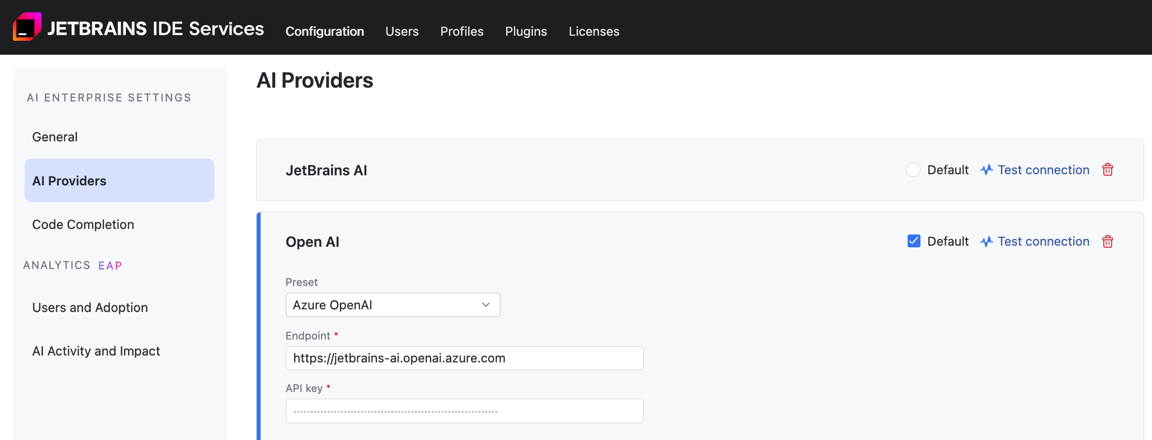Image resolution: width=1152 pixels, height=440 pixels.
Task: Go to the Users menu
Action: point(402,31)
